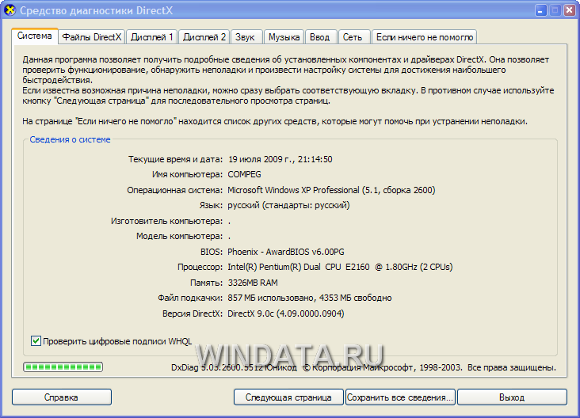Screen dimensions: 580x418
Task: Open the Сеть tab
Action: [353, 37]
